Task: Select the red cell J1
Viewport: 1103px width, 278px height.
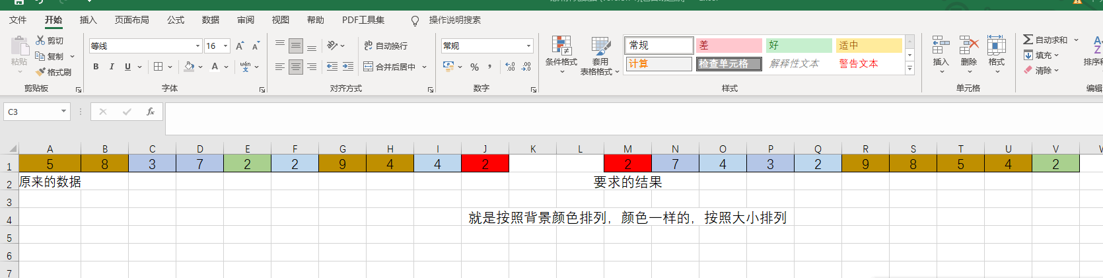Action: pos(485,164)
